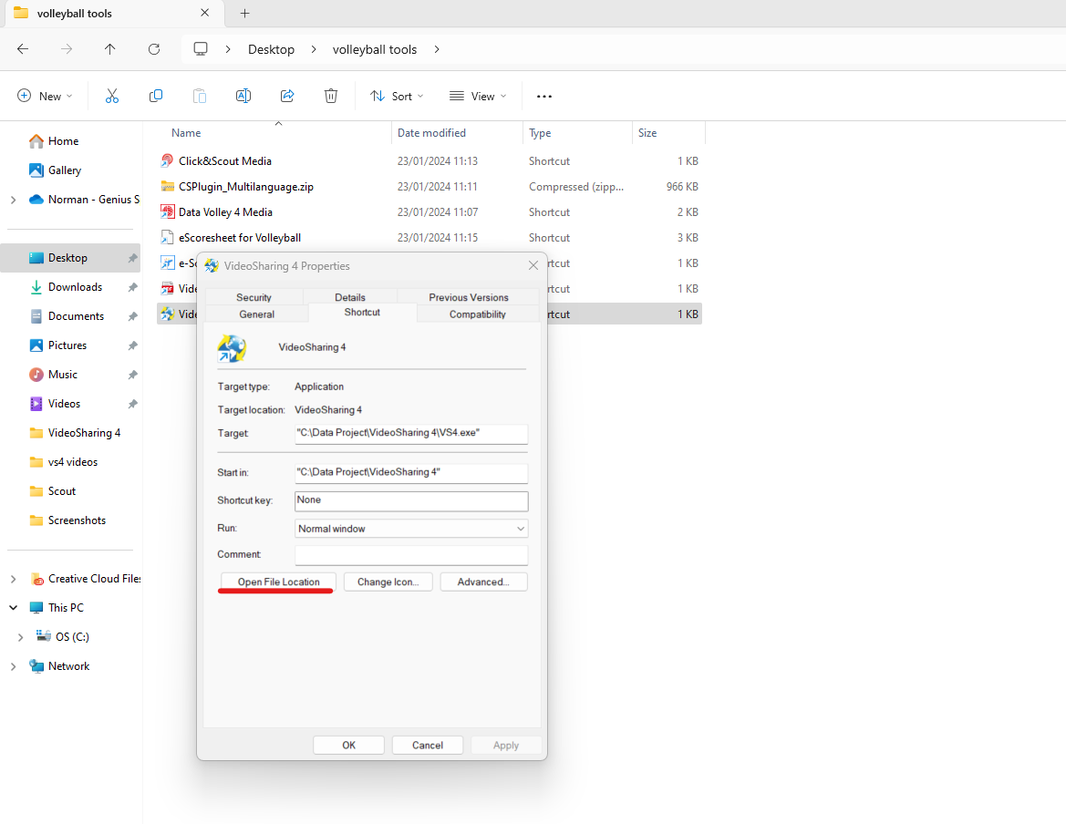Select the Data Volley 4 Media icon
This screenshot has height=824, width=1066.
[167, 212]
